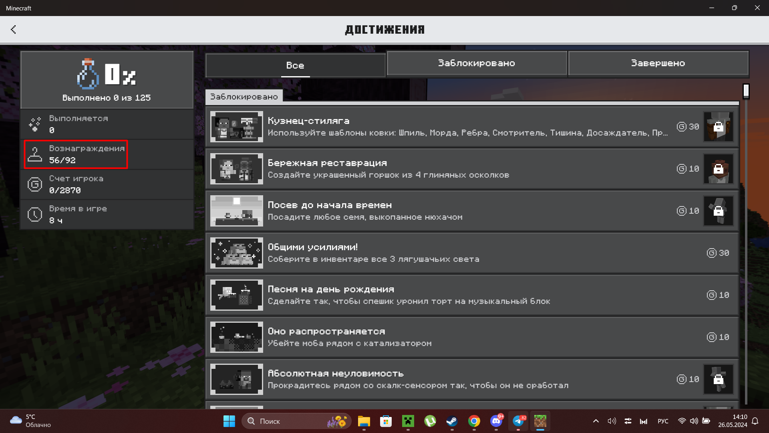769x433 pixels.
Task: Switch to Заблокировано tab
Action: click(477, 63)
